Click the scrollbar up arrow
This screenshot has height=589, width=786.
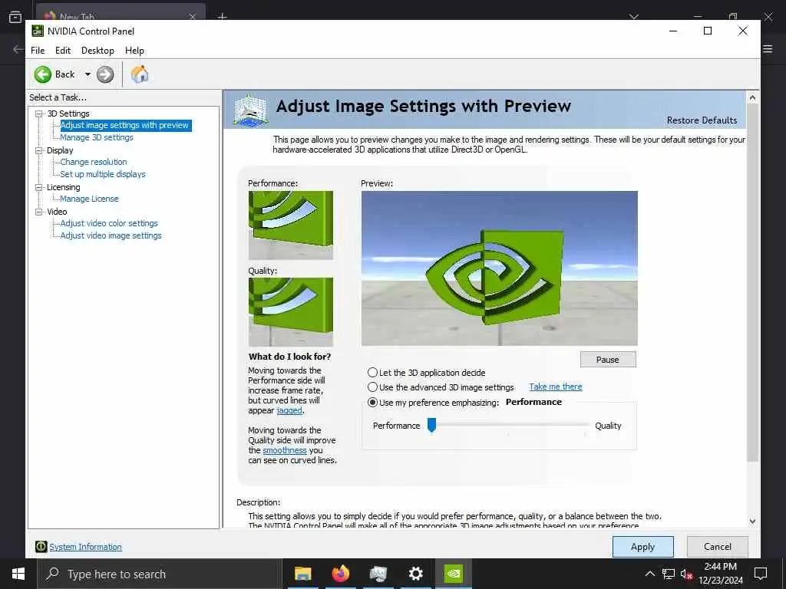(x=752, y=97)
